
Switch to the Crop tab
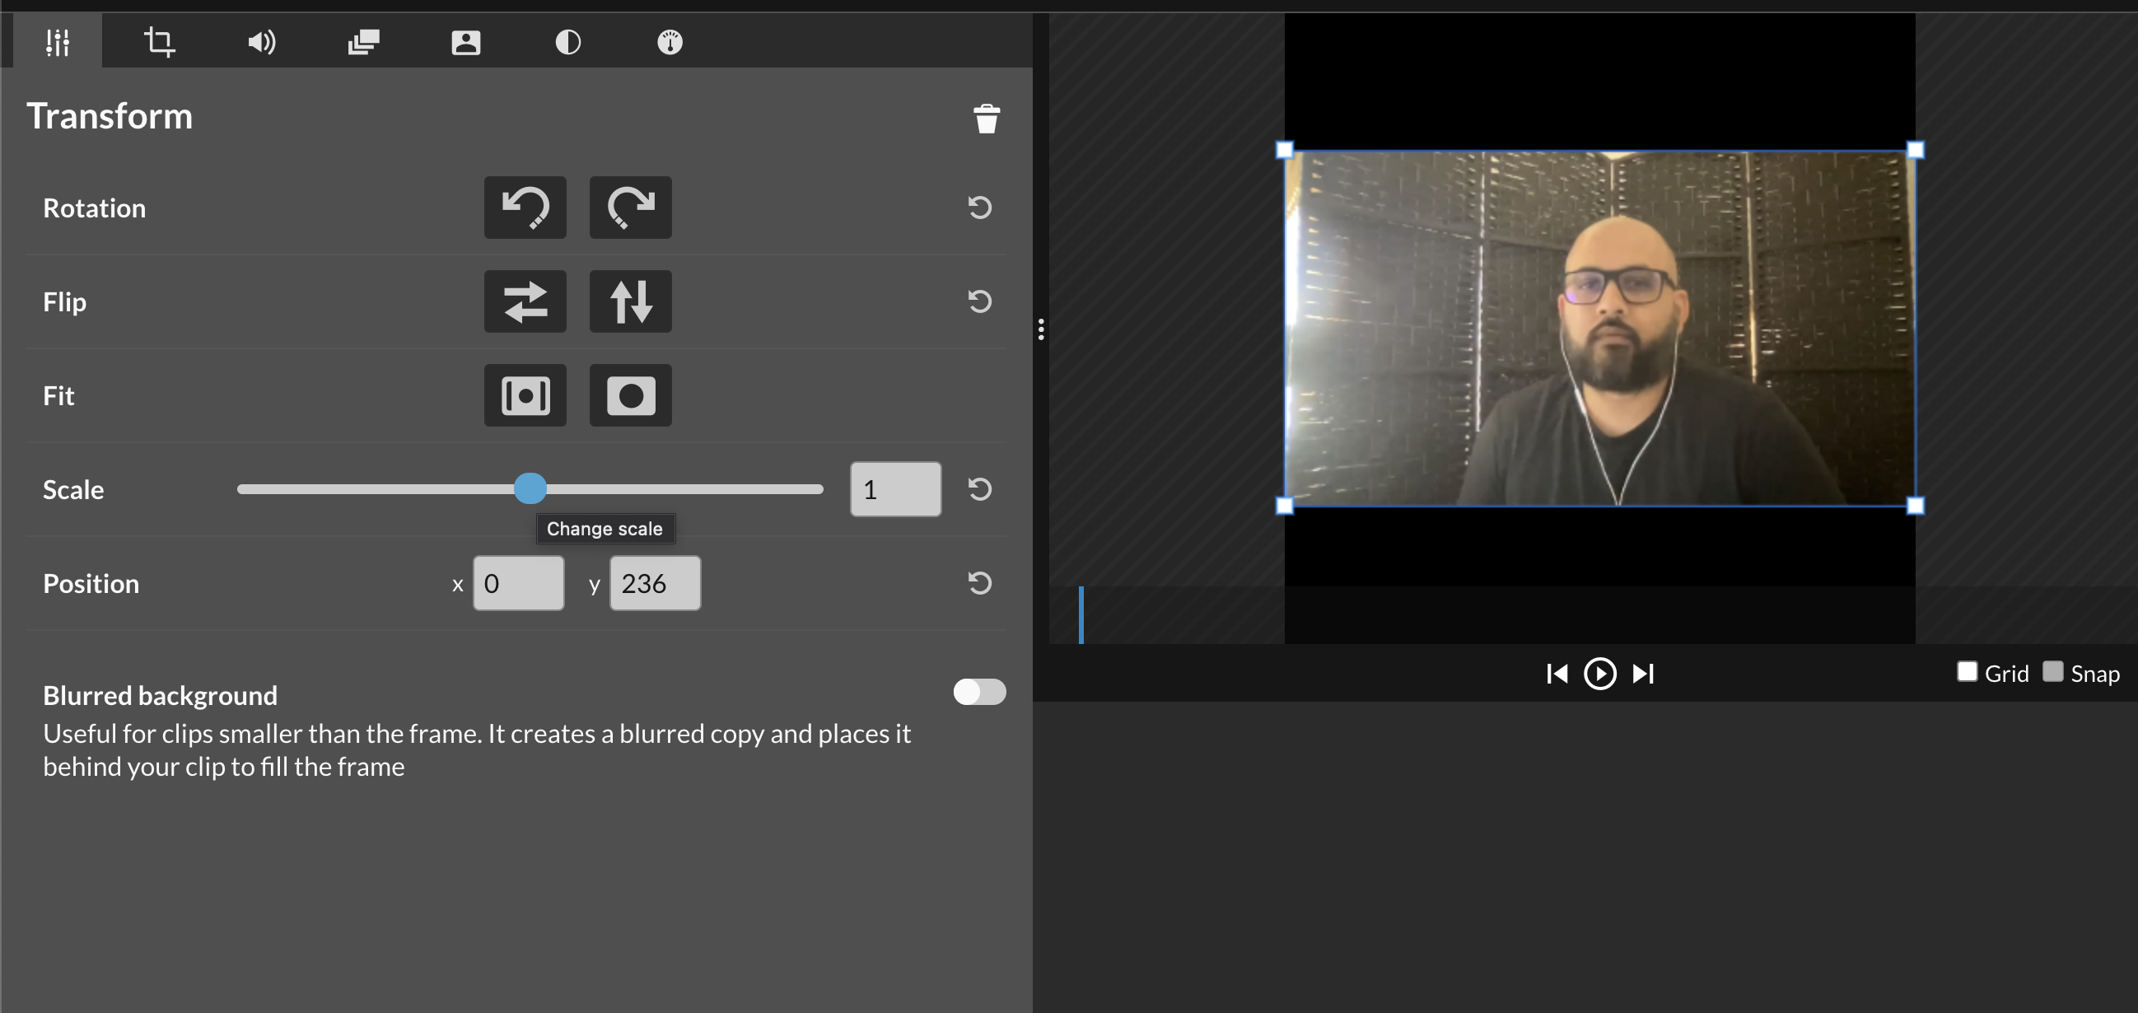click(159, 41)
